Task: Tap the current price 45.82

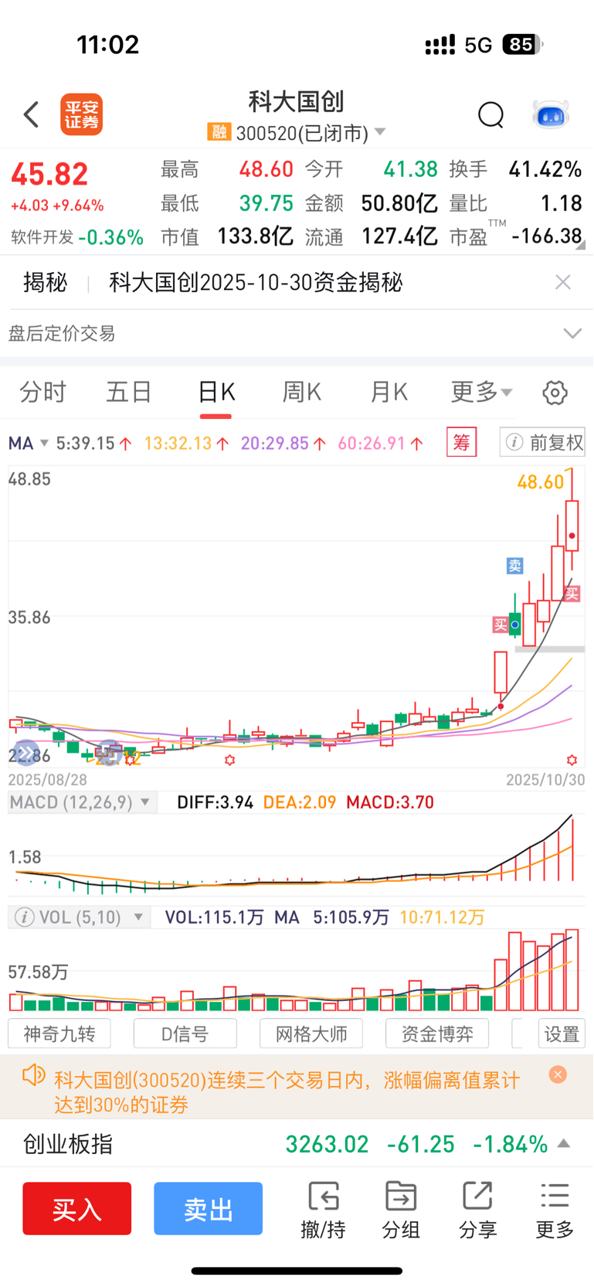Action: point(49,175)
